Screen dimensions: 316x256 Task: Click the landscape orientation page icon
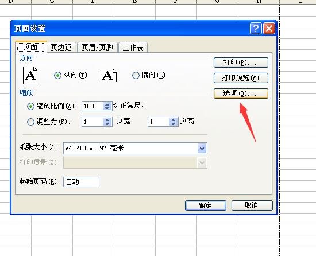pyautogui.click(x=107, y=75)
